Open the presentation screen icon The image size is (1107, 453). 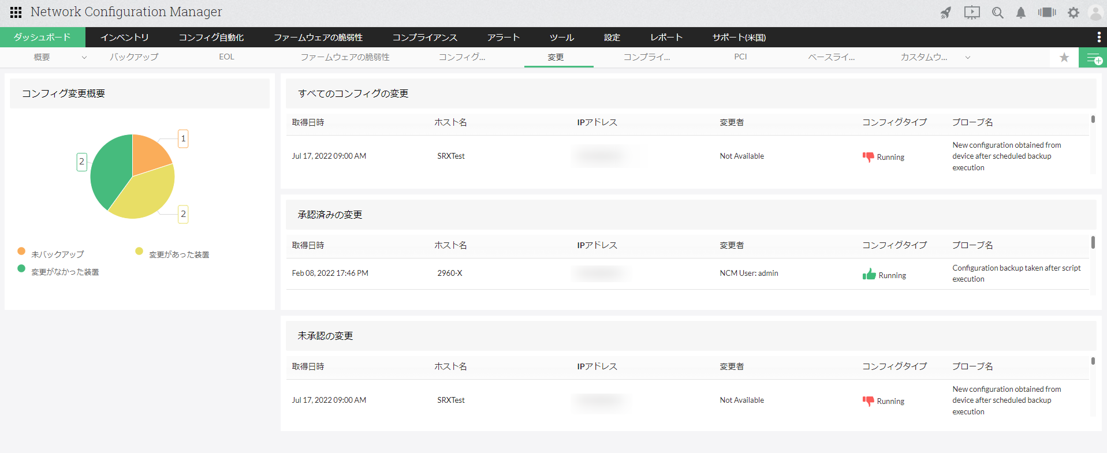(x=972, y=13)
